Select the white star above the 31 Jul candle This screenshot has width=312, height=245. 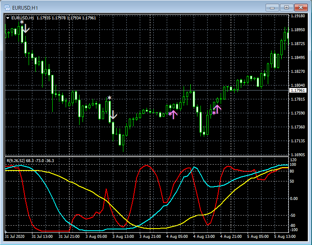(22, 22)
